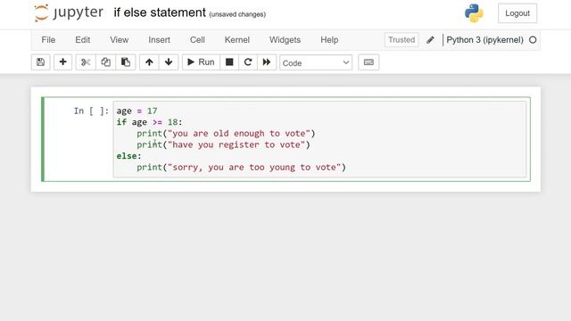Viewport: 571px width, 321px height.
Task: Open the Kernel menu
Action: pos(237,39)
